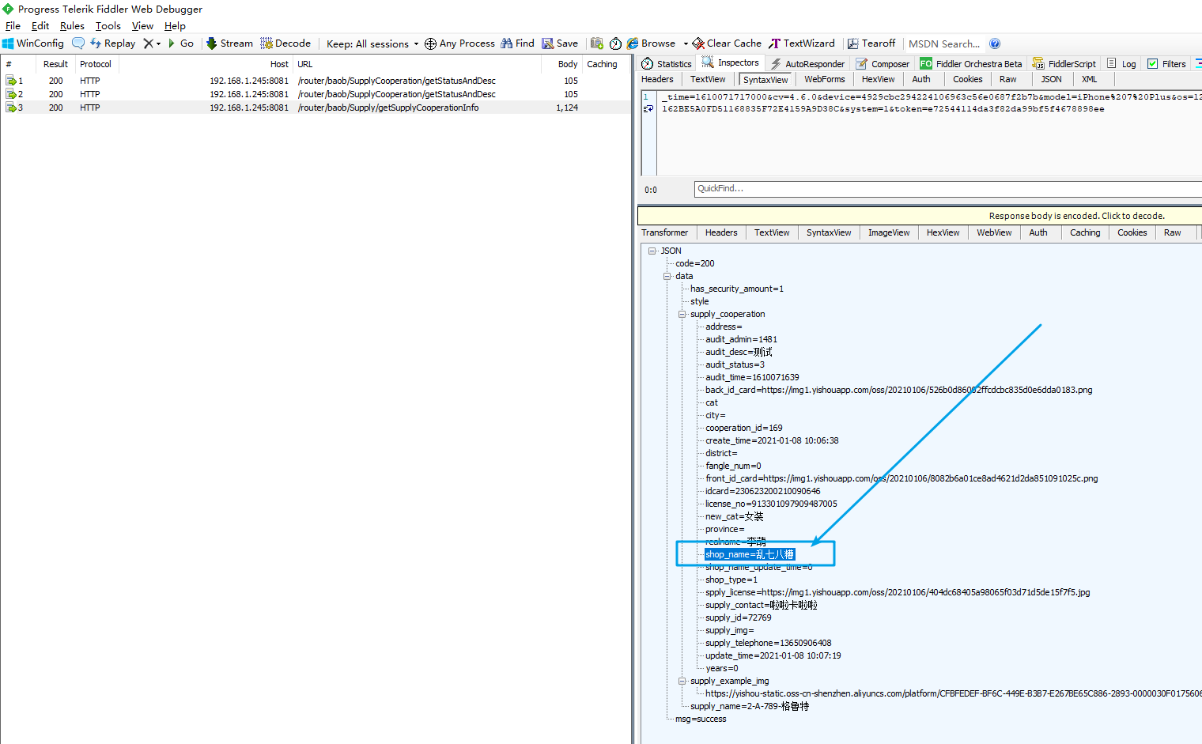Select session 2 in the sessions list
This screenshot has width=1202, height=744.
coord(316,94)
